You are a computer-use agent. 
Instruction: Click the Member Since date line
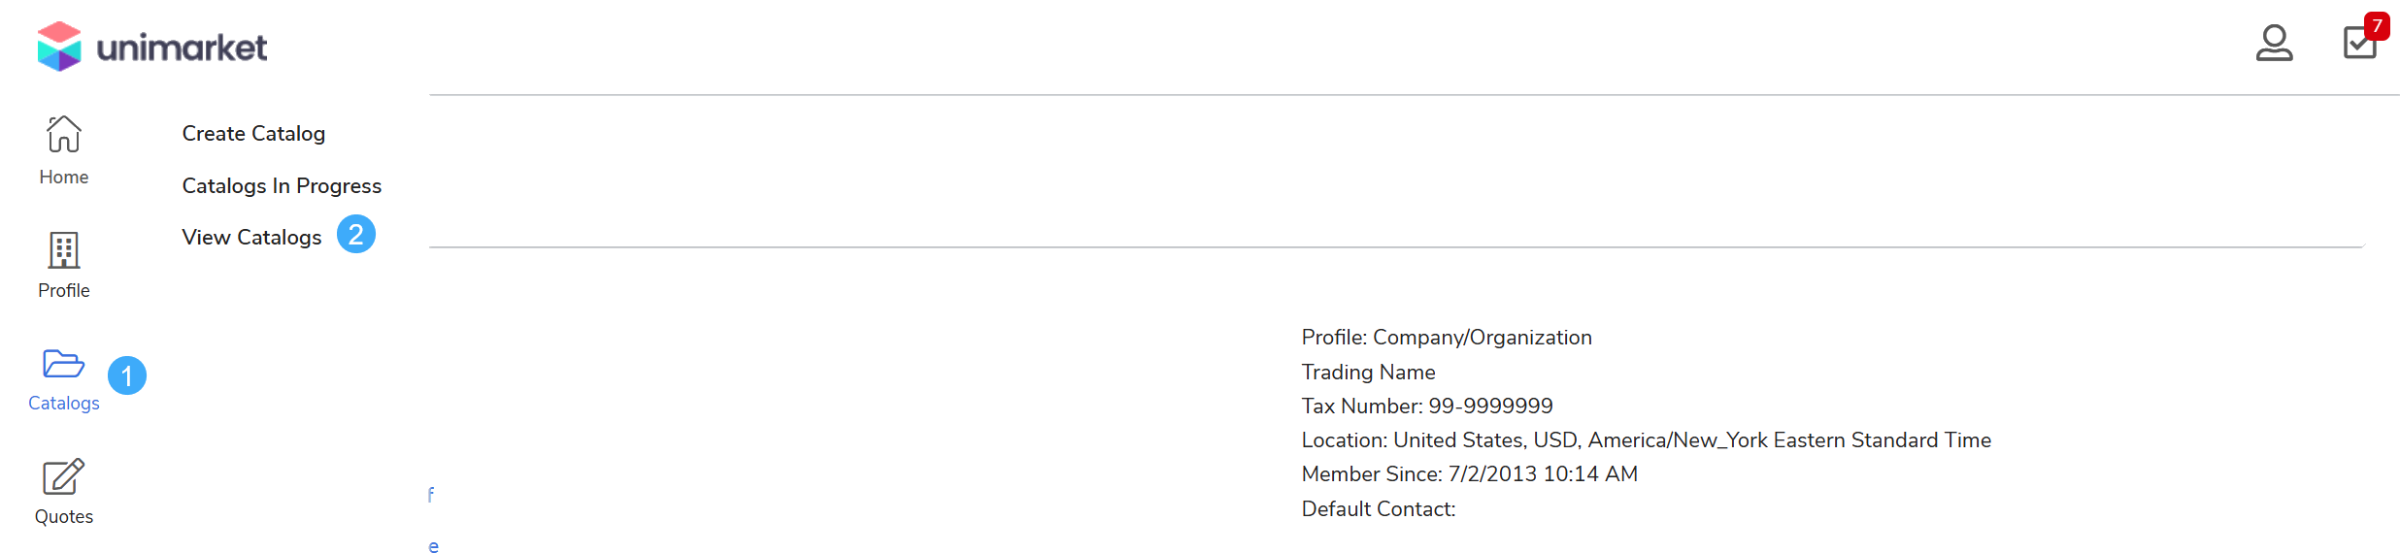click(x=1469, y=473)
